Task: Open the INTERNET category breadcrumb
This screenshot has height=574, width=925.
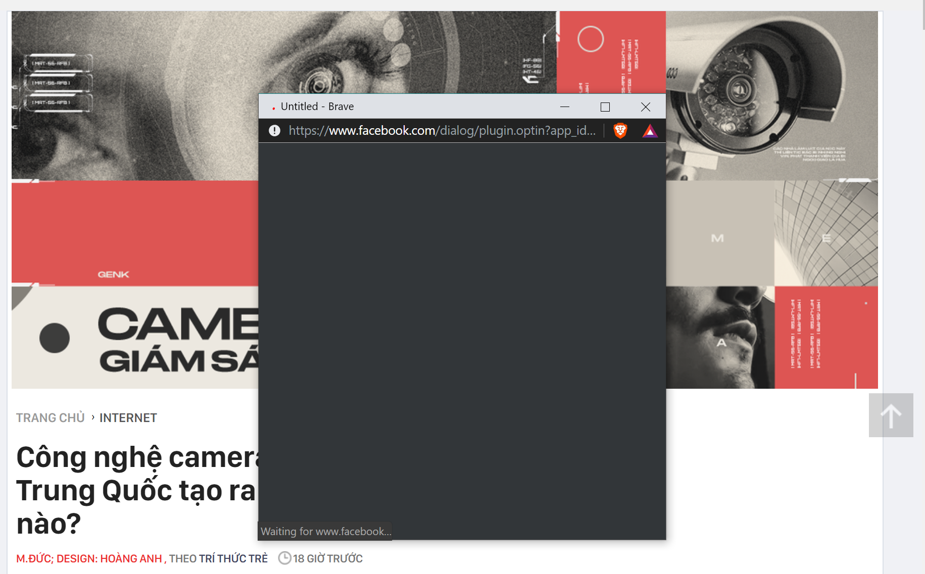Action: 128,418
